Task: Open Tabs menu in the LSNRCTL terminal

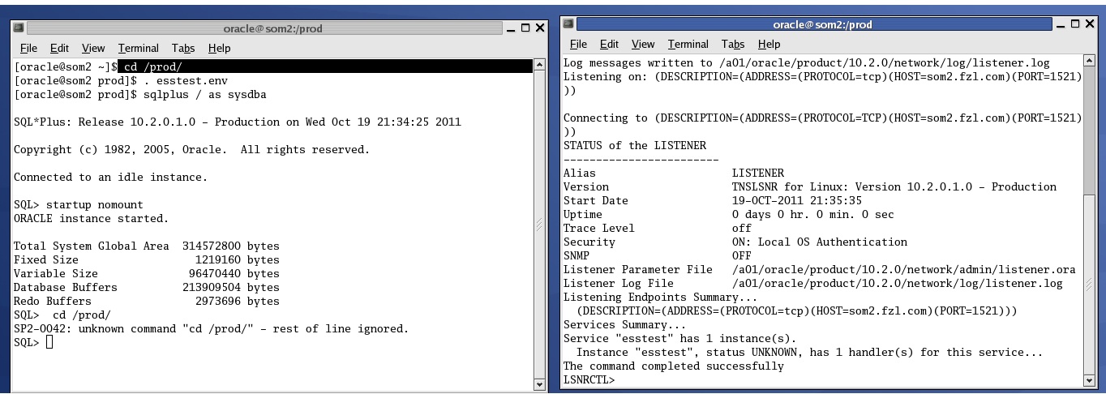Action: tap(733, 45)
